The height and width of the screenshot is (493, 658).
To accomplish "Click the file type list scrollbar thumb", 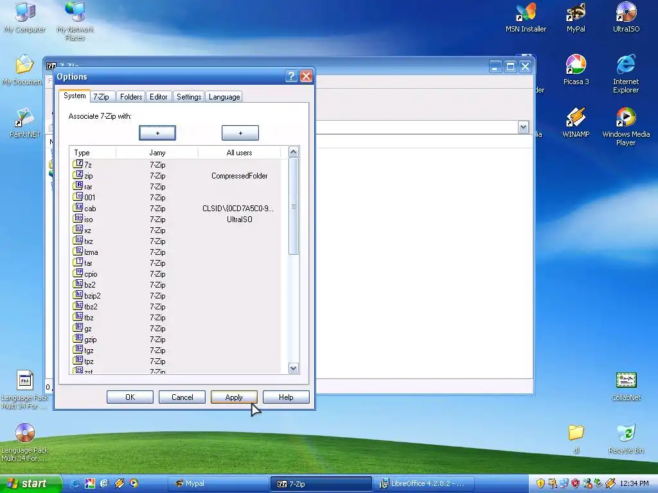I will click(293, 206).
